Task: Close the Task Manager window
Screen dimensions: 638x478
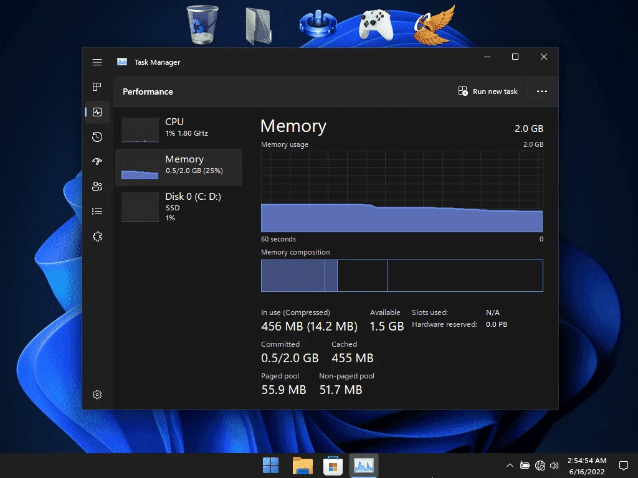Action: [x=543, y=57]
